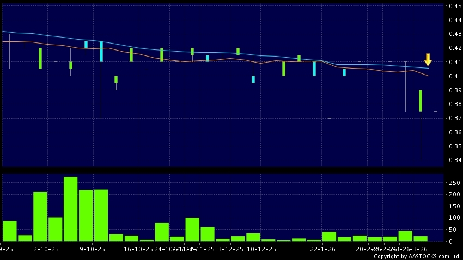Click the 0.34 price axis label
Screen dimensions: 463x260
pyautogui.click(x=453, y=160)
